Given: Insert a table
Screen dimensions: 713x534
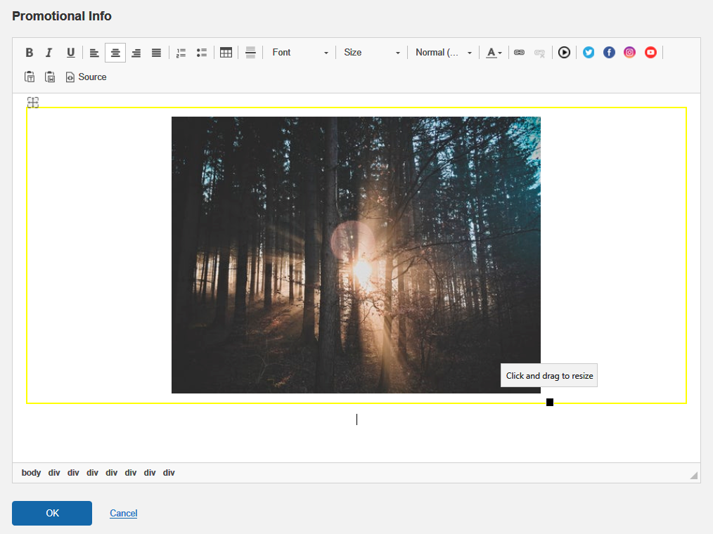Looking at the screenshot, I should (226, 53).
